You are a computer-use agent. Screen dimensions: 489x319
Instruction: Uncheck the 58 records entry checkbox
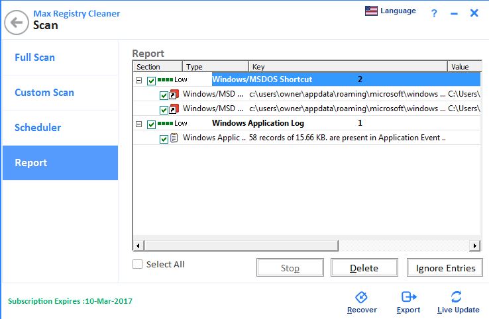coord(164,139)
